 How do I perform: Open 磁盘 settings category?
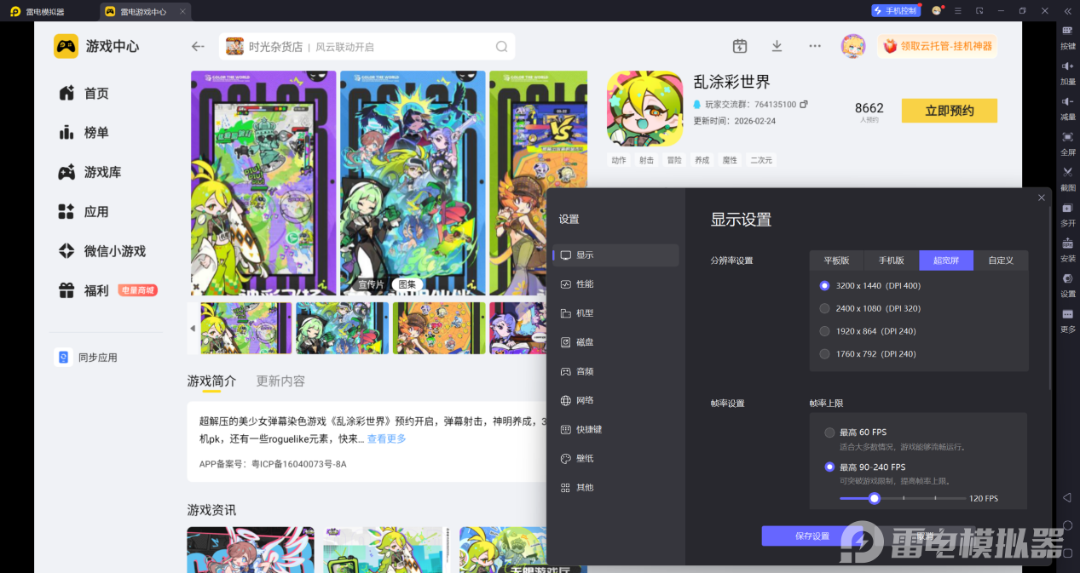[x=615, y=342]
